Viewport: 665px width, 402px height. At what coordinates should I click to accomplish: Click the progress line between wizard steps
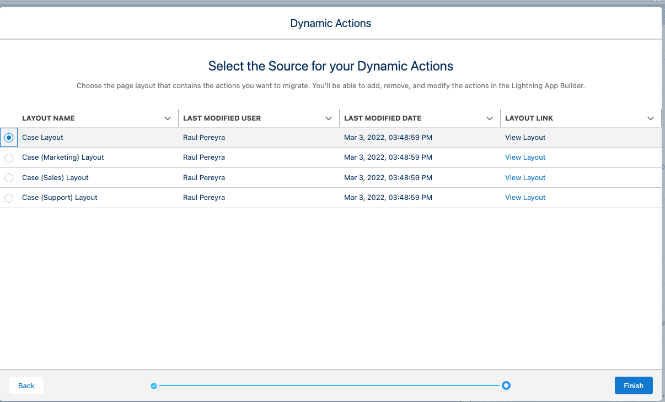[x=330, y=385]
